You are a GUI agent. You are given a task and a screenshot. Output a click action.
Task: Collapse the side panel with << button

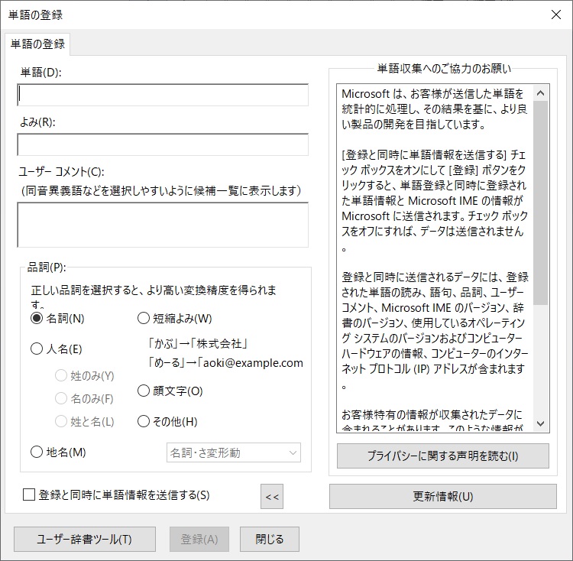pos(272,497)
